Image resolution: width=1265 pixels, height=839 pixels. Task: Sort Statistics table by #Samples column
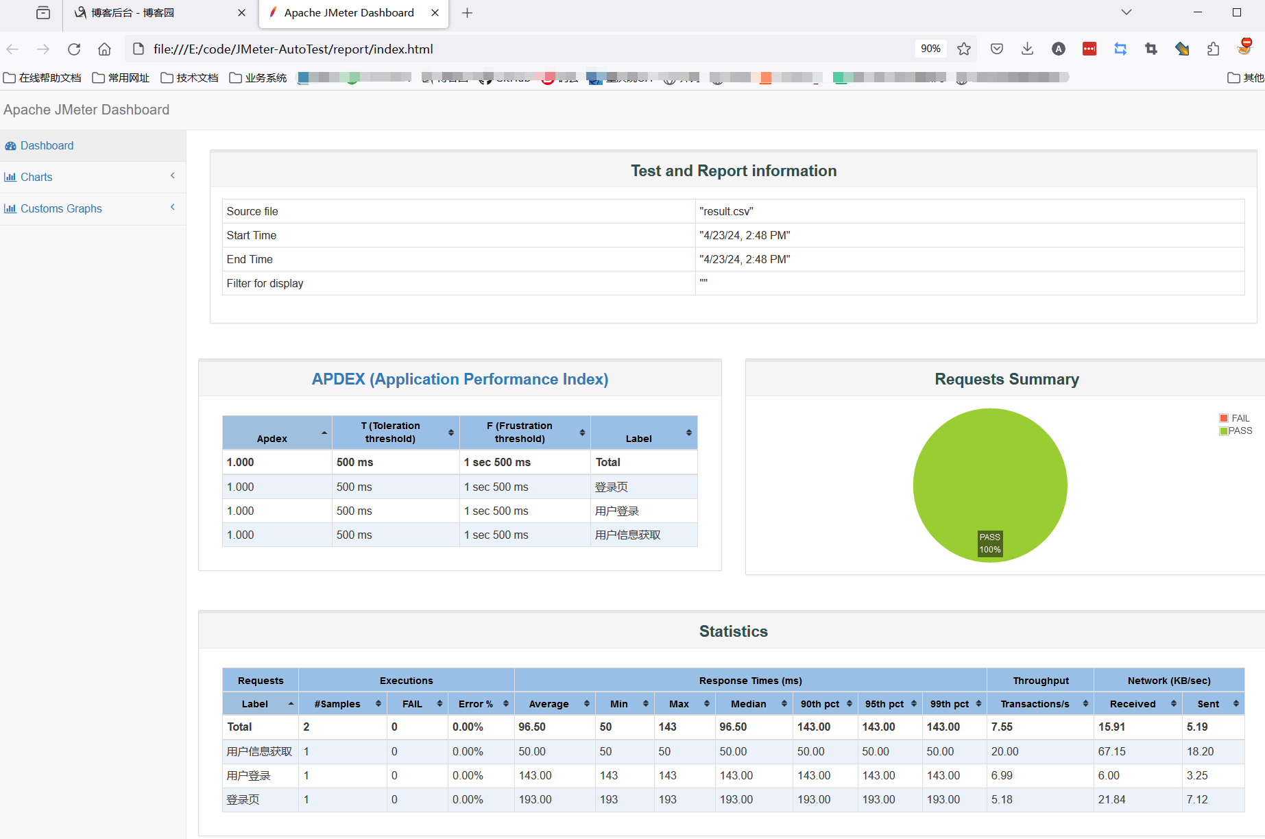tap(343, 704)
